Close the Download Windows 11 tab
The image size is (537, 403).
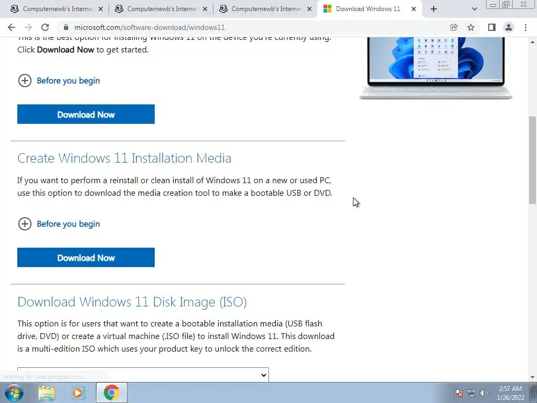pyautogui.click(x=414, y=9)
